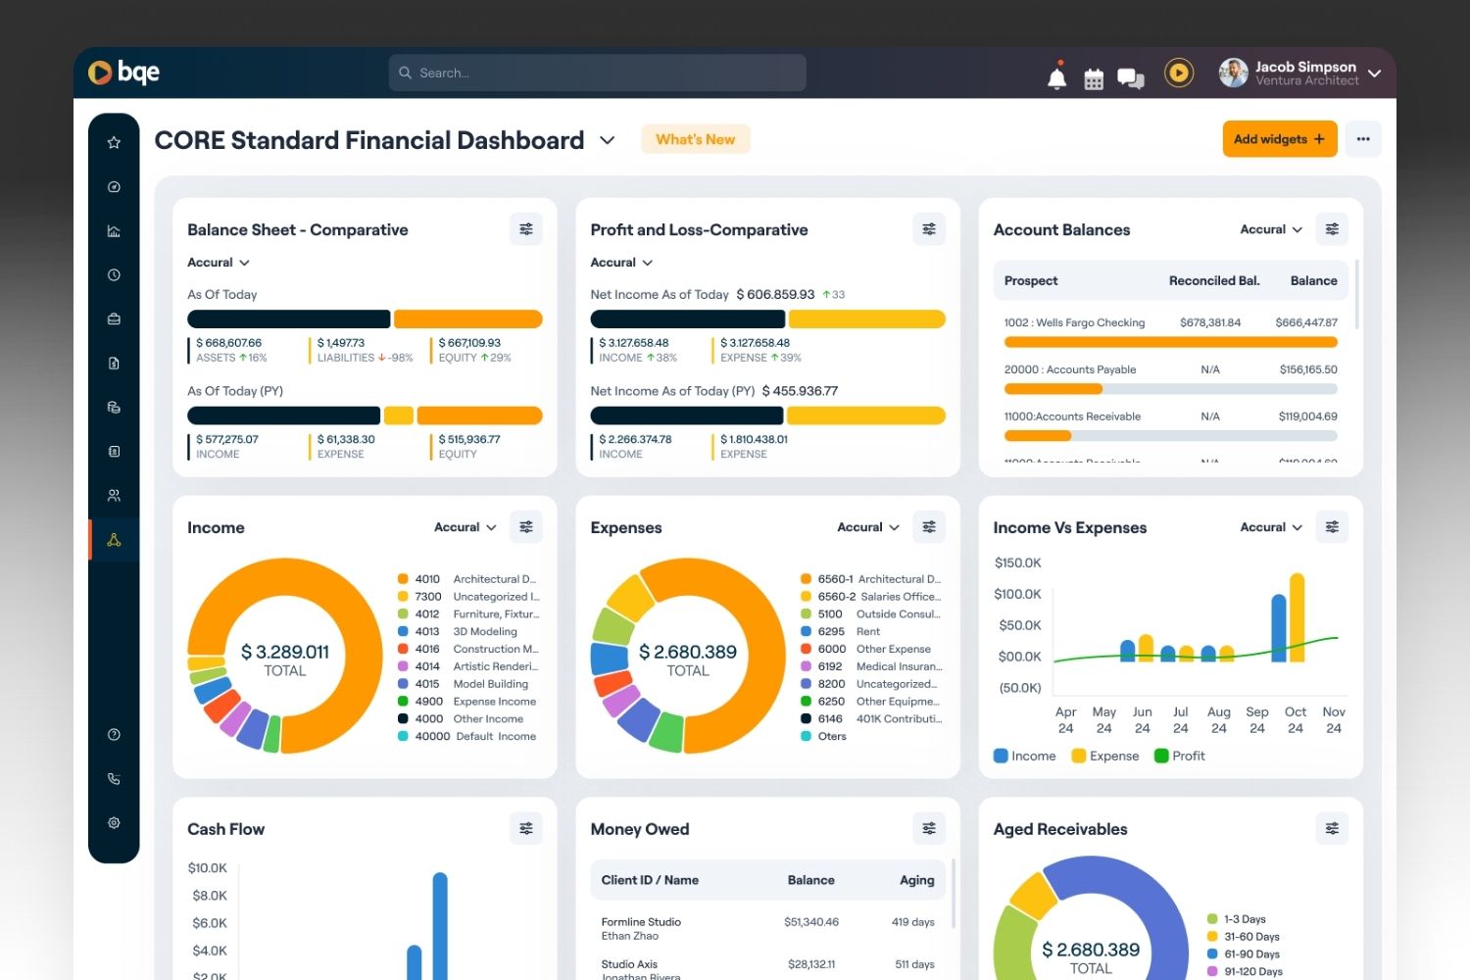Open the star favorites icon in sidebar
Viewport: 1470px width, 980px height.
click(114, 143)
